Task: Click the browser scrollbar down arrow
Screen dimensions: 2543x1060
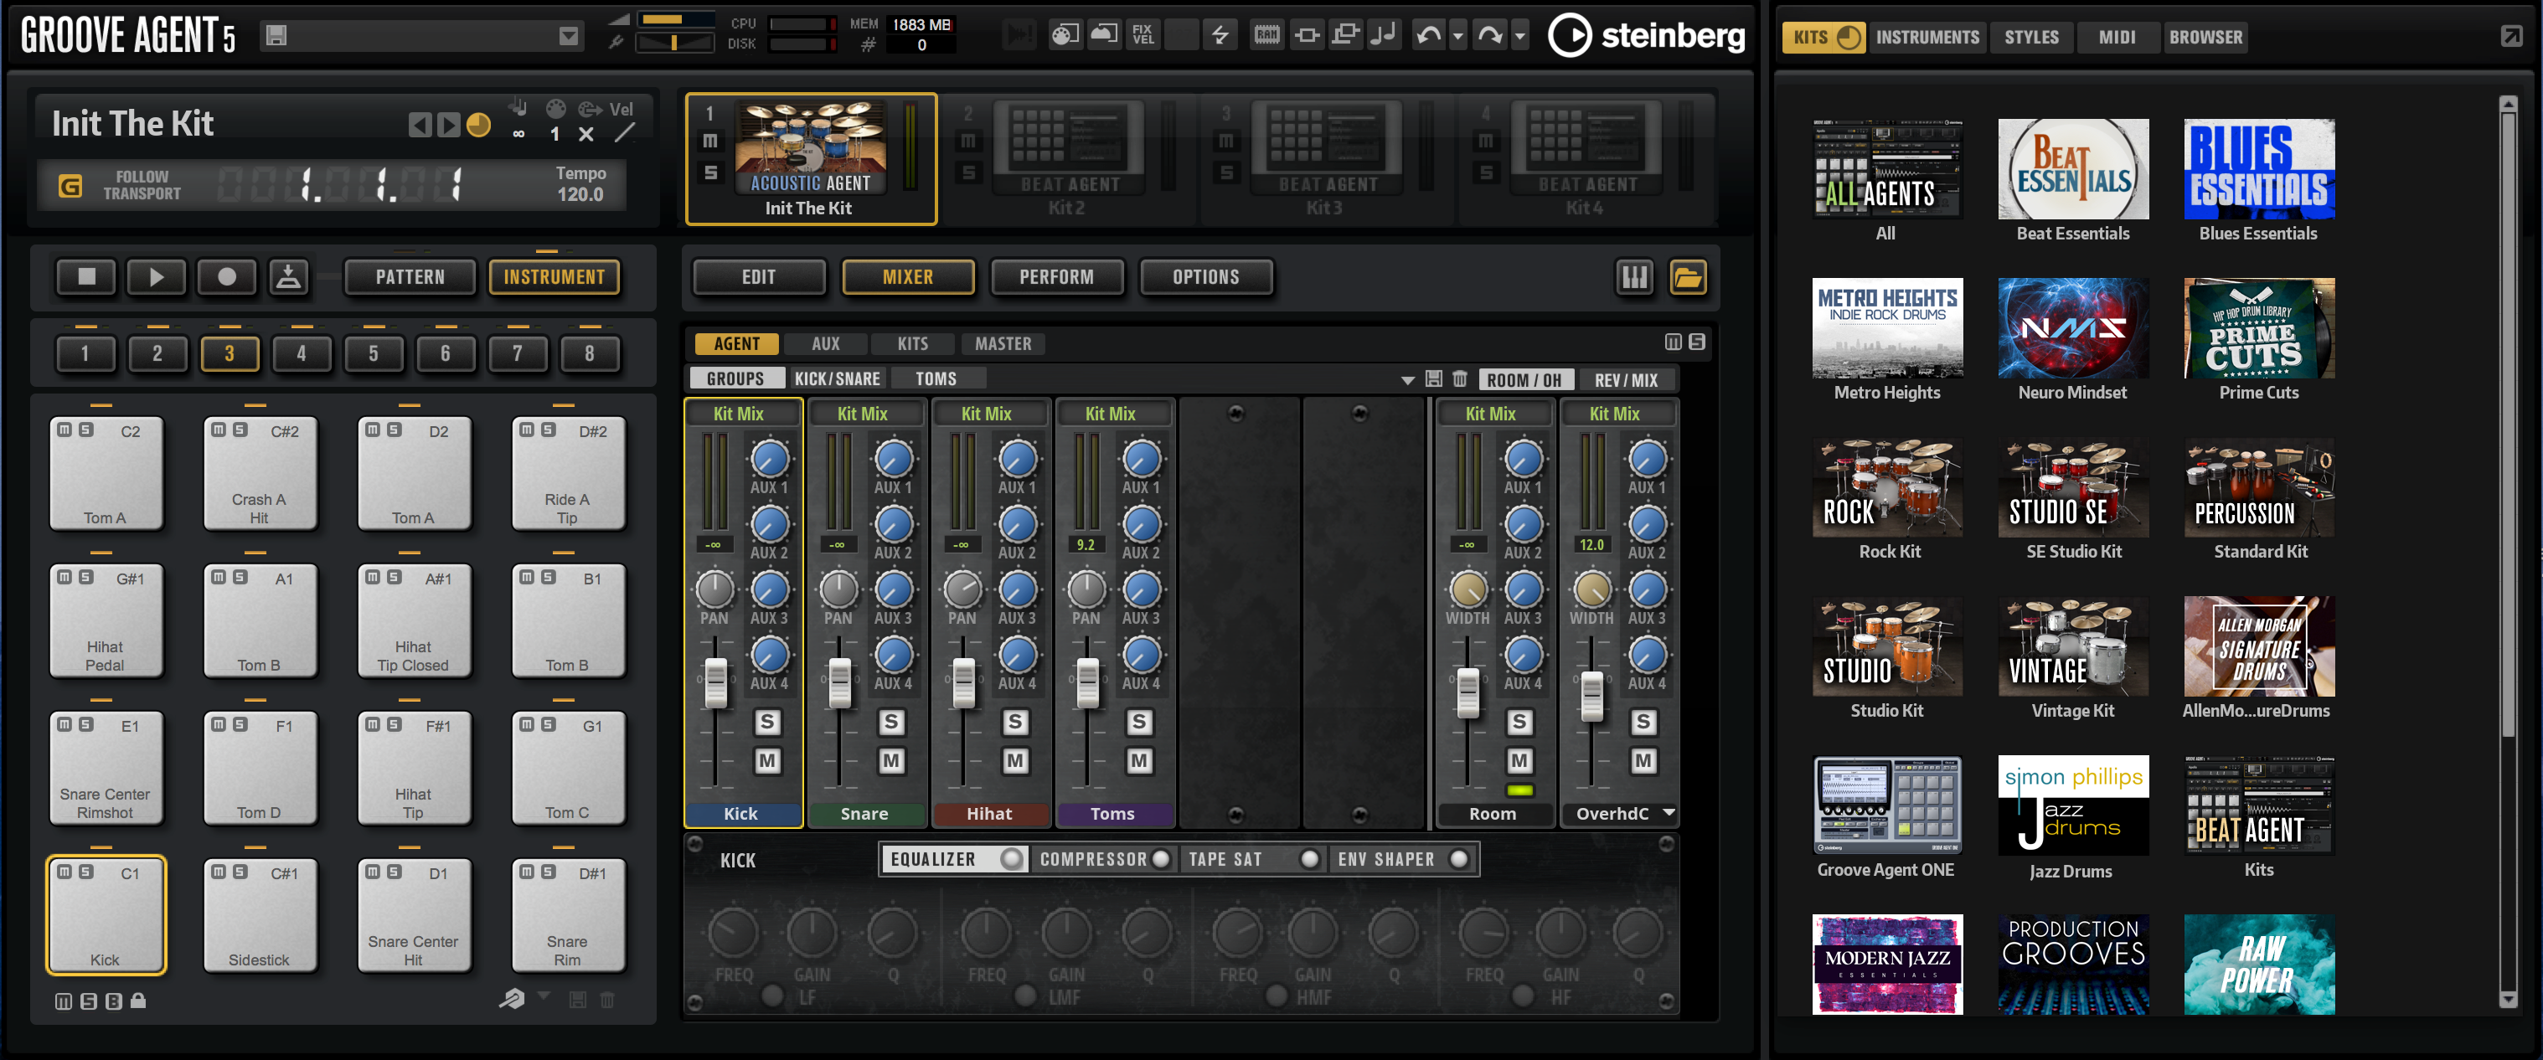Action: 2509,999
